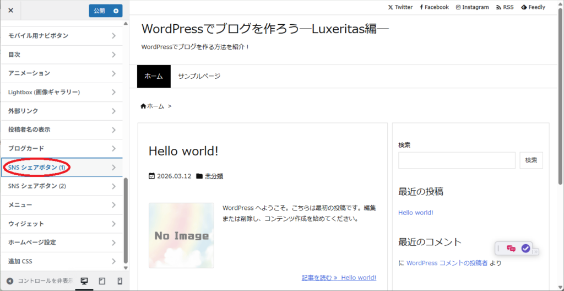
Task: Click ホーム breadcrumb link
Action: click(x=156, y=106)
